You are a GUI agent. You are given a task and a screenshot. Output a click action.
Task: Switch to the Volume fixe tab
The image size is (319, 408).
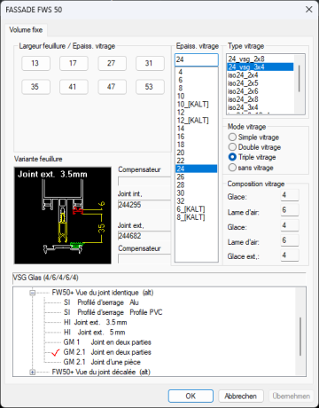[x=26, y=30]
